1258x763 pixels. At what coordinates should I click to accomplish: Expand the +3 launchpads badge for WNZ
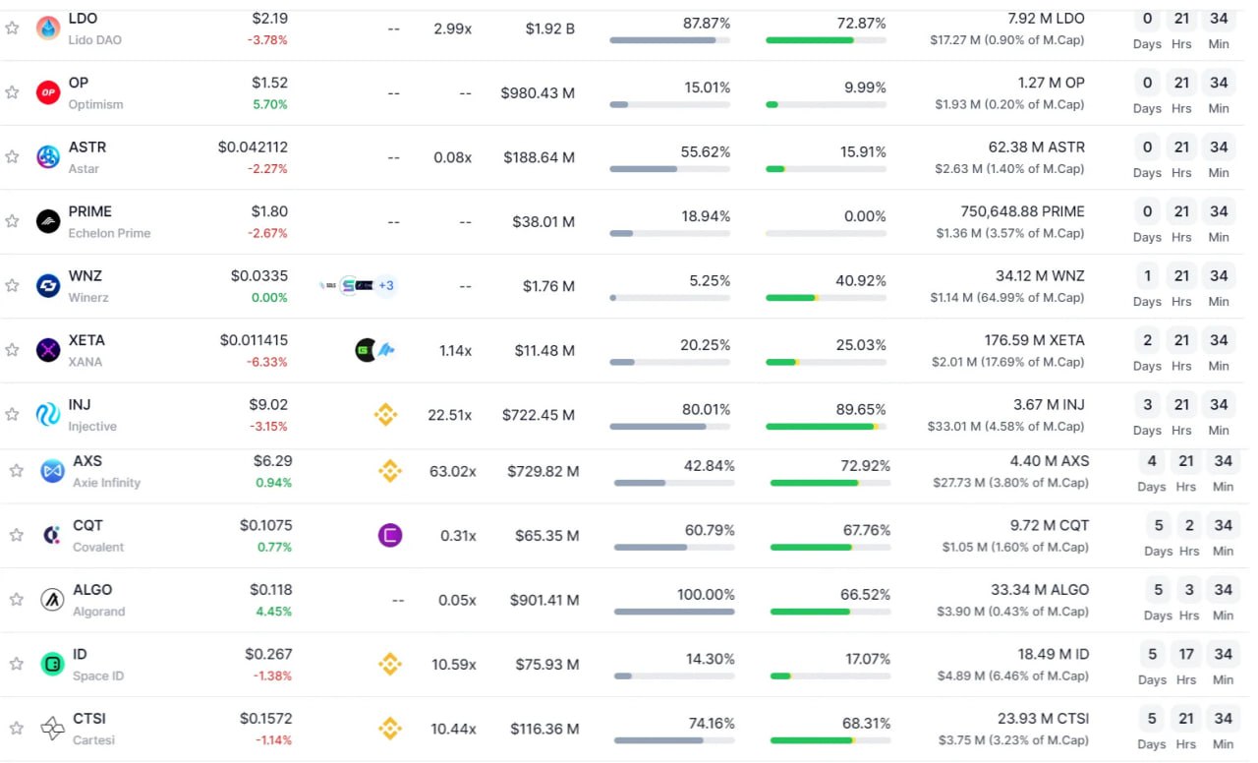[386, 286]
